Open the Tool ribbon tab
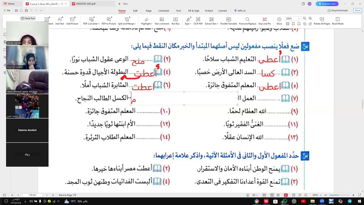The width and height of the screenshot is (364, 205). pyautogui.click(x=178, y=11)
